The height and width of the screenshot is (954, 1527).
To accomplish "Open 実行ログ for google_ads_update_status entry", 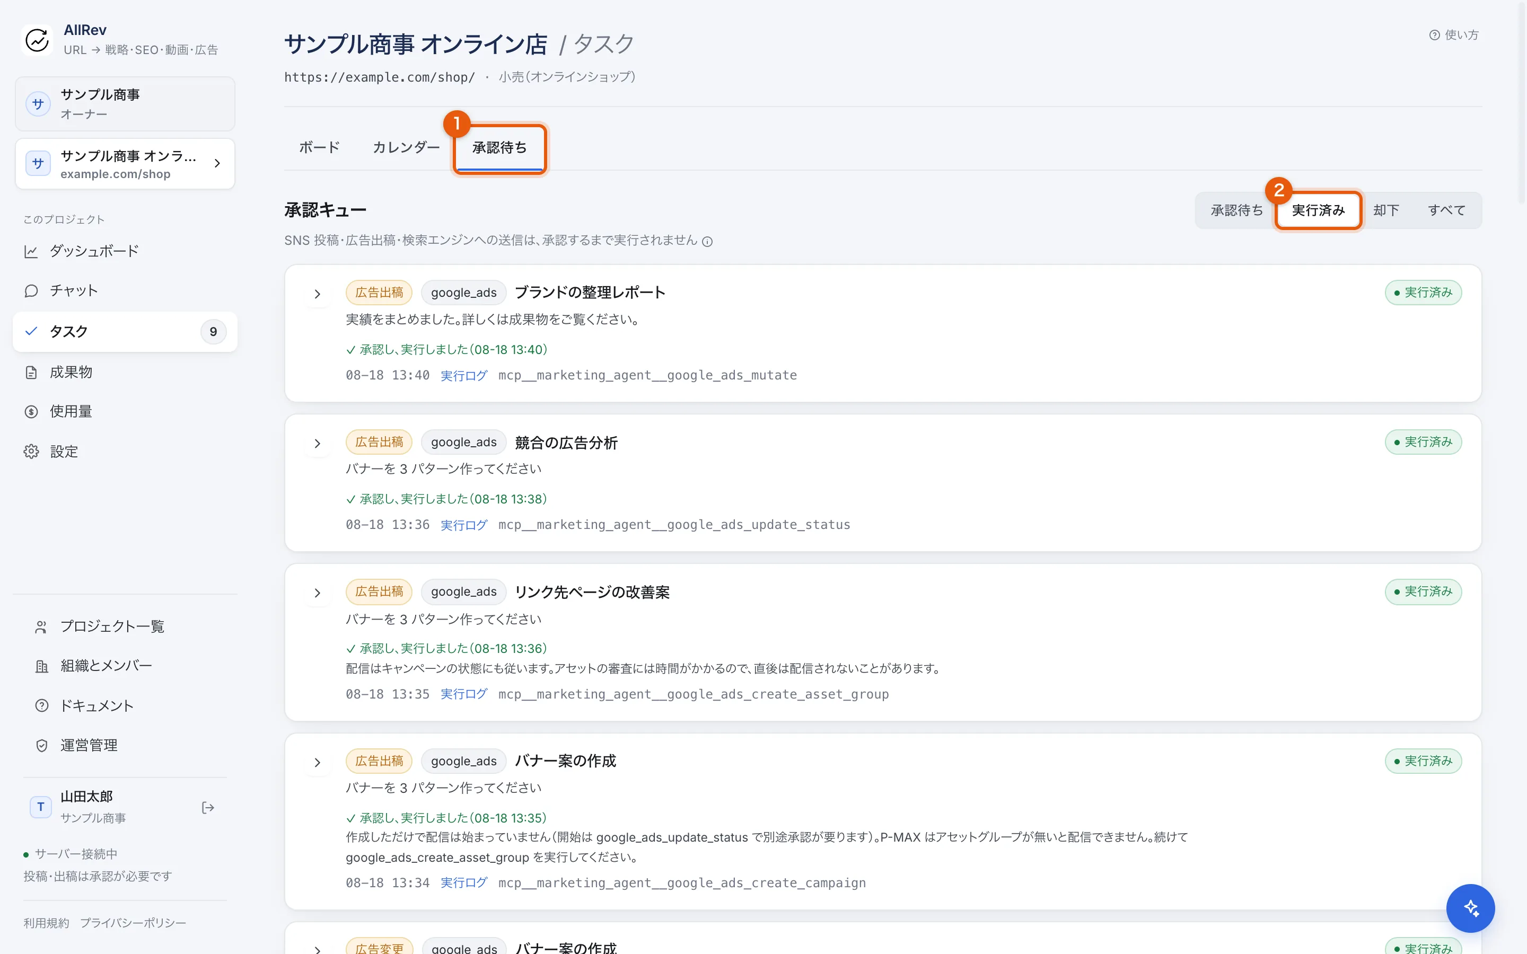I will tap(464, 525).
